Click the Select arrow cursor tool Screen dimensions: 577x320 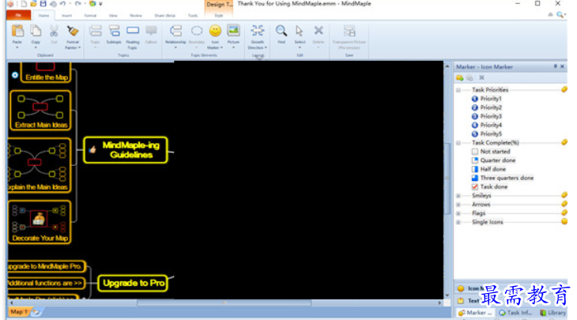pyautogui.click(x=300, y=31)
